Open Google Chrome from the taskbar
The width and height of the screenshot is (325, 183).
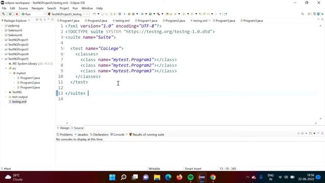click(x=213, y=177)
